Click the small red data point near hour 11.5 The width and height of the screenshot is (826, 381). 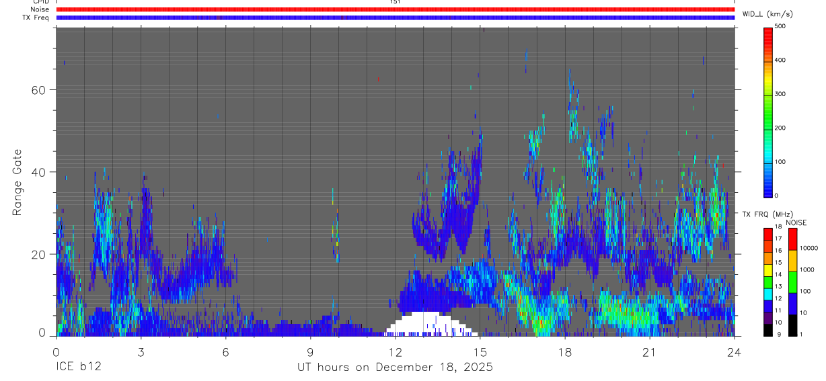[379, 79]
